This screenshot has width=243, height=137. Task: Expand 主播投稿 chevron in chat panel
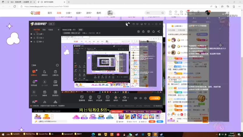183,26
